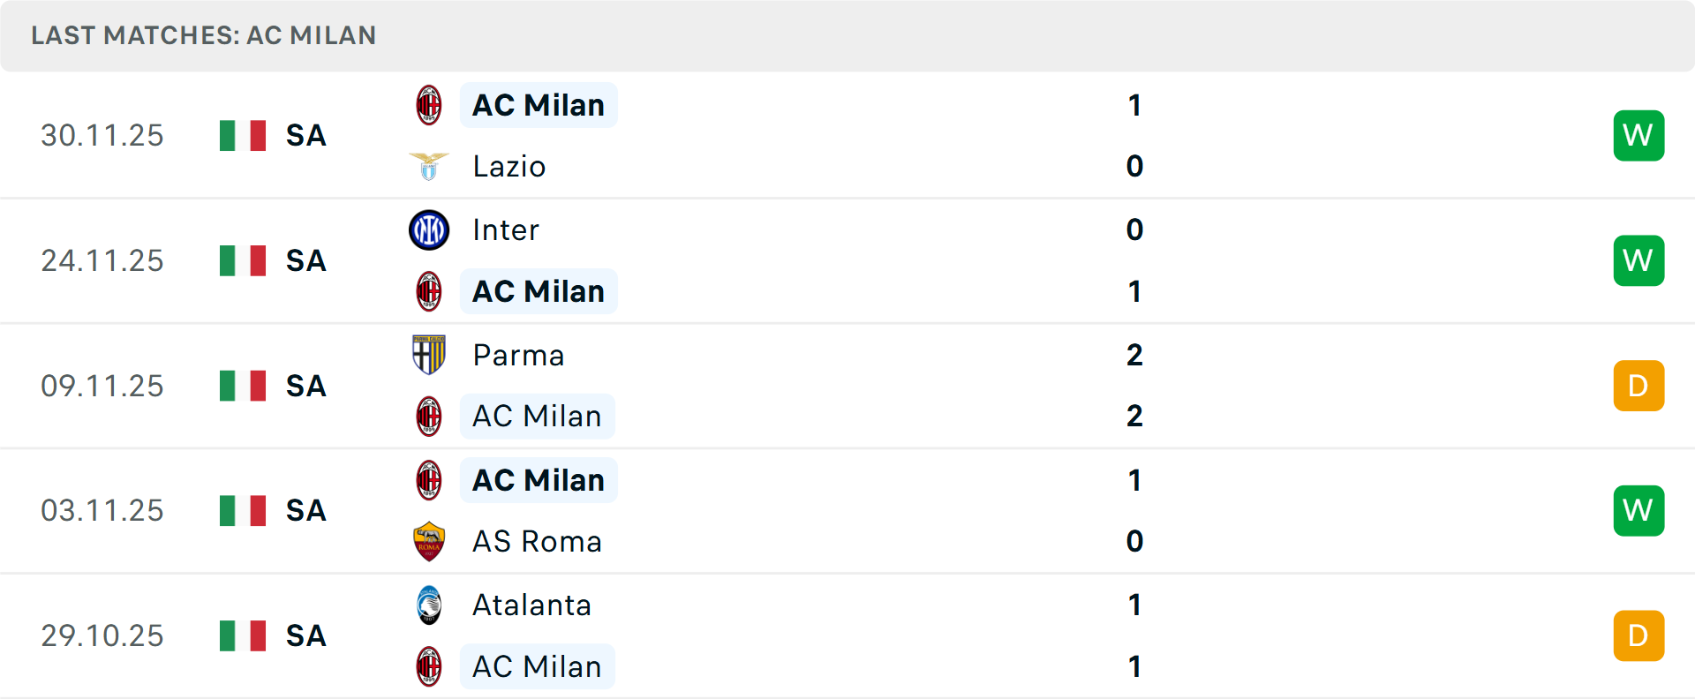Click the AS Roma wolf logo

point(429,541)
